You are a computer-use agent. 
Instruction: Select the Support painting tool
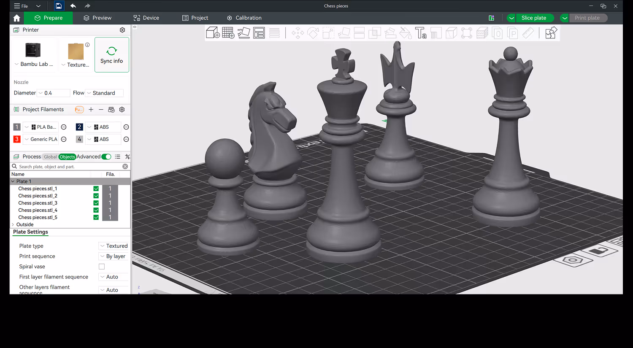pyautogui.click(x=390, y=32)
